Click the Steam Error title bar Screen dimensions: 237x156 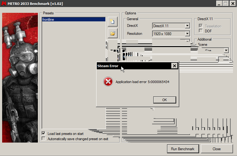[x=134, y=66]
